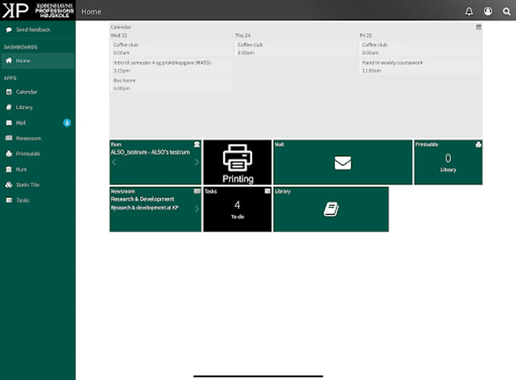Open Tasks app from sidebar
Image resolution: width=516 pixels, height=380 pixels.
click(38, 200)
